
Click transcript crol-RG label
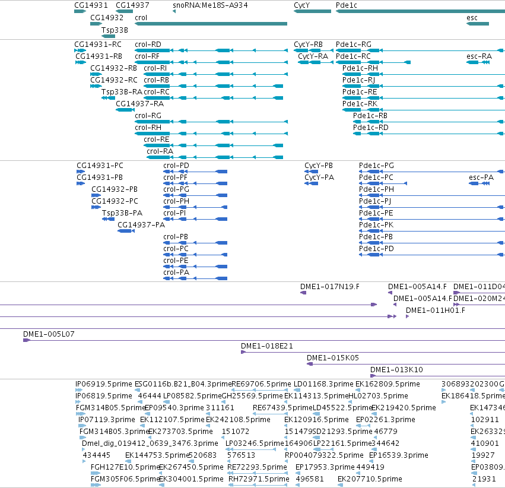(148, 116)
